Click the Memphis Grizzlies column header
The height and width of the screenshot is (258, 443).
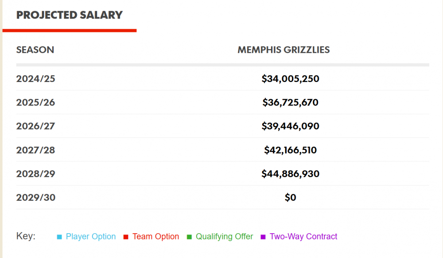[x=284, y=50]
